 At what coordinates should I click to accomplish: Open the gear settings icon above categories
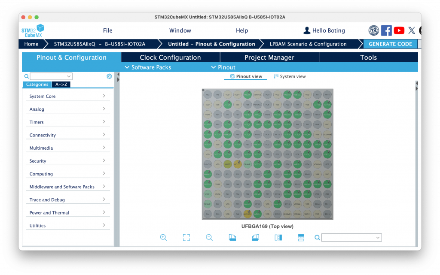[x=109, y=76]
